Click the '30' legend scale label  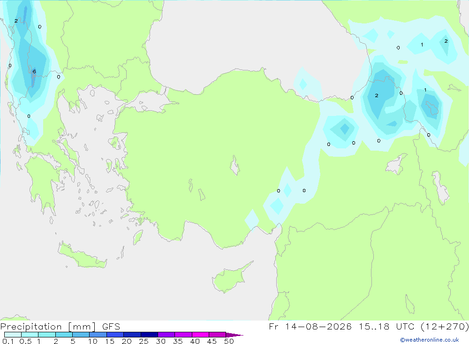coord(161,341)
